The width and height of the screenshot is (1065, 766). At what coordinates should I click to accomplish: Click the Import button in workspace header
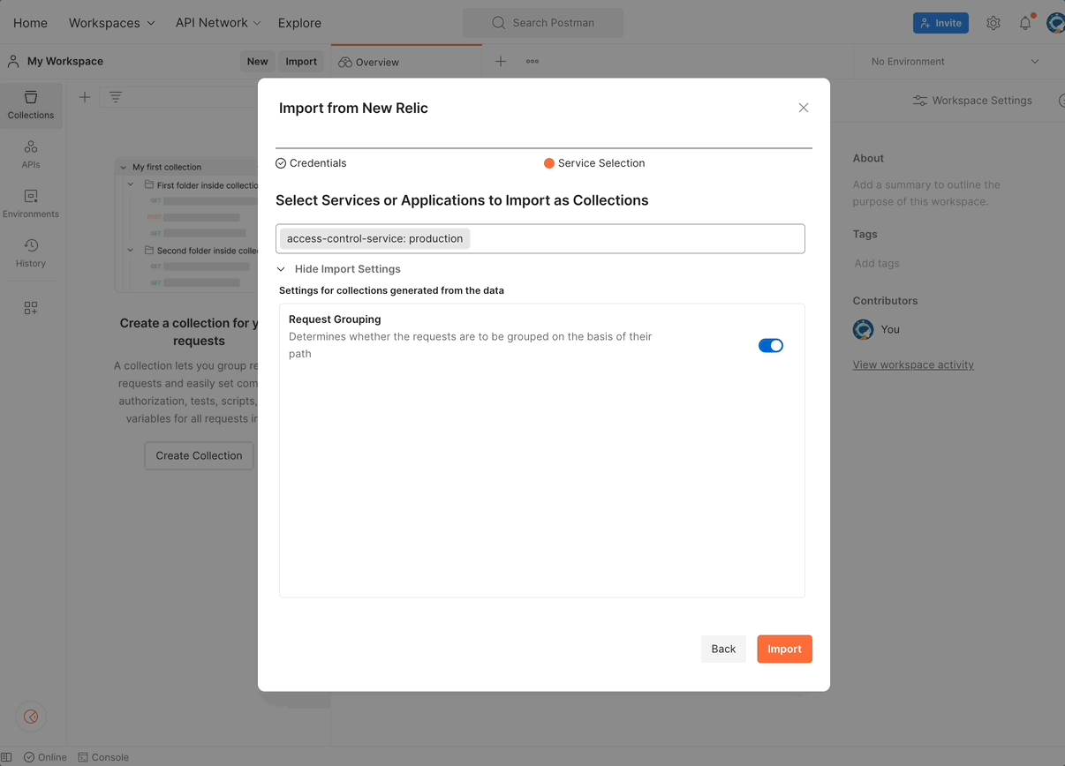301,62
